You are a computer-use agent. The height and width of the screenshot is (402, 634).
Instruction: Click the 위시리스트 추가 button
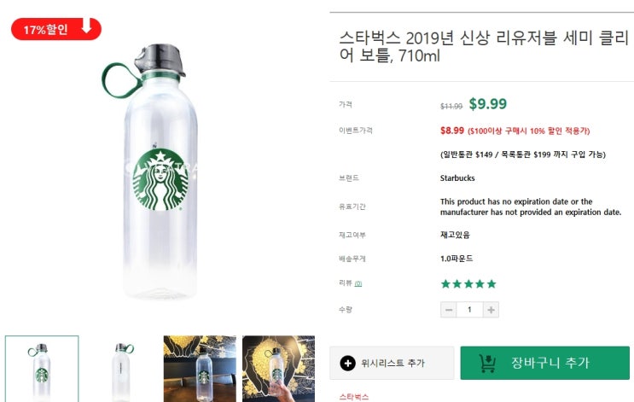pyautogui.click(x=392, y=363)
